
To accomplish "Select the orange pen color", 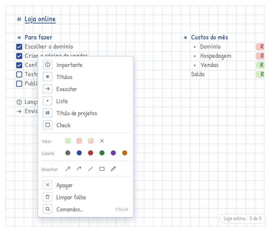I will point(125,153).
